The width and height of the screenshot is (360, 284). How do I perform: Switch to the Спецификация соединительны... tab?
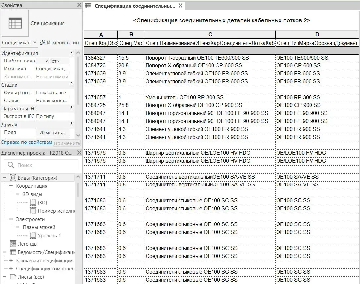pos(135,6)
